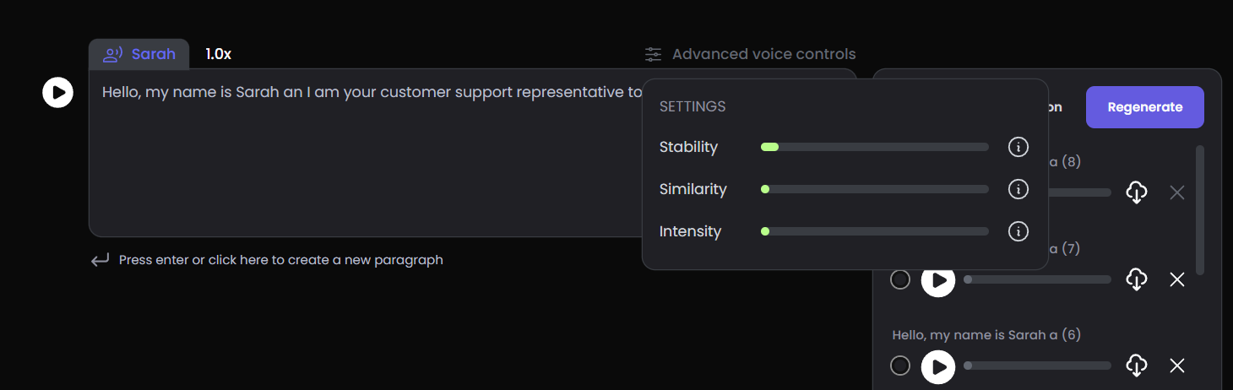
Task: Select radio button for version 6
Action: point(900,366)
